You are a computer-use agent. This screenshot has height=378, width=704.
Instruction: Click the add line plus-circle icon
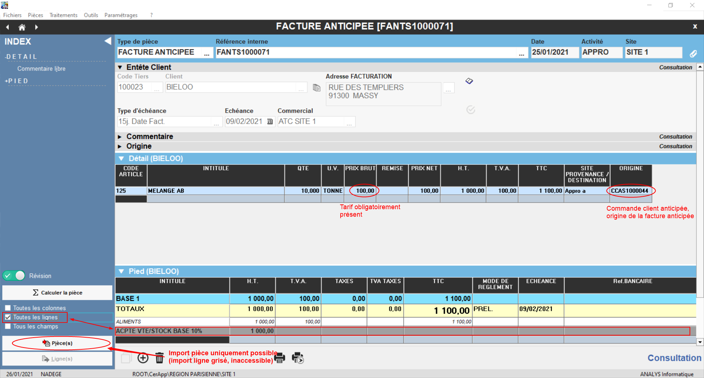143,358
